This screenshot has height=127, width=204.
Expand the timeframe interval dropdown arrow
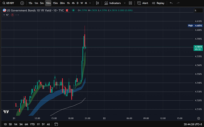90,3
